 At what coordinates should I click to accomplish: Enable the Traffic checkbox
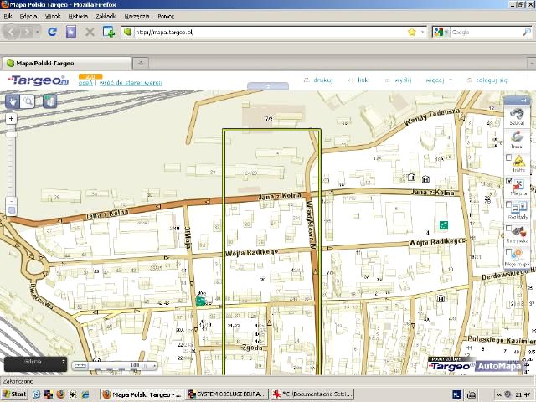508,157
